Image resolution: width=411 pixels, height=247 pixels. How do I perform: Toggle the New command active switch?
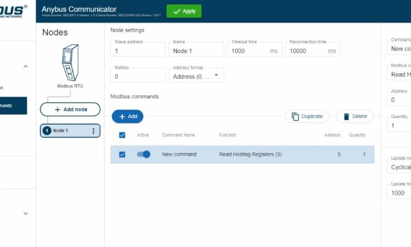tap(144, 155)
